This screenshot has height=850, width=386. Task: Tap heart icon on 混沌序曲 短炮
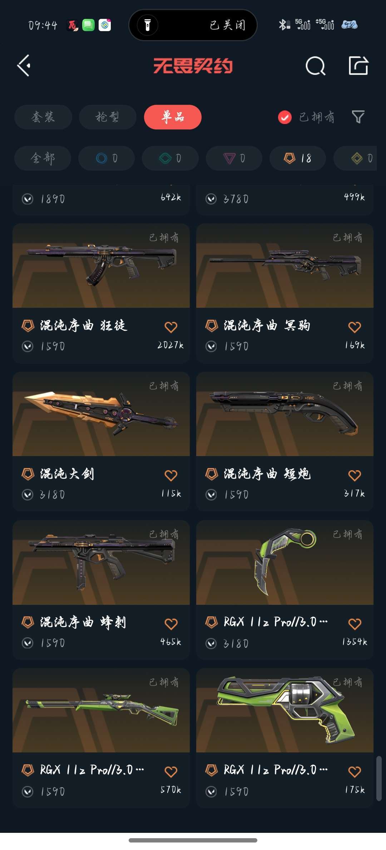[x=355, y=475]
